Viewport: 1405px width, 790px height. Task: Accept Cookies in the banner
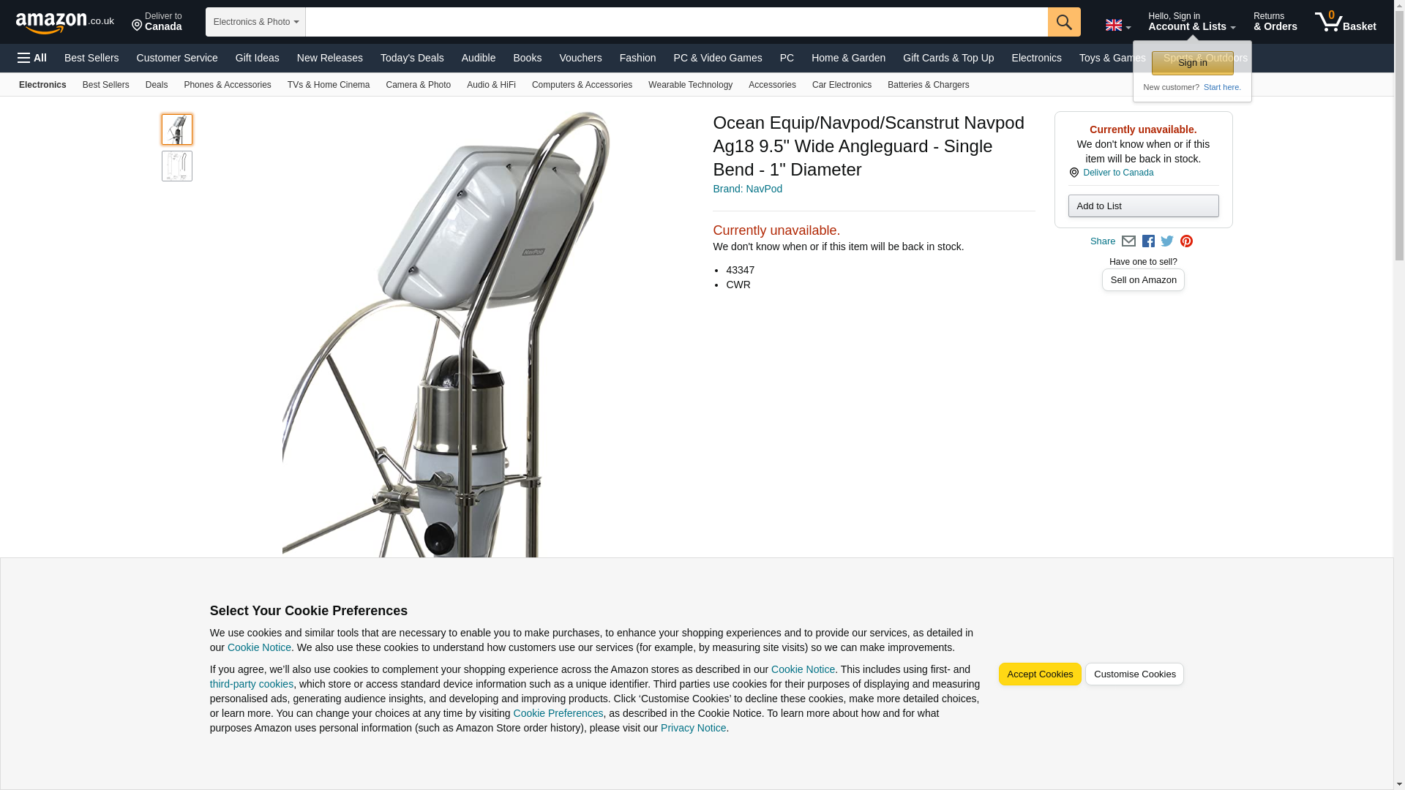point(1040,674)
